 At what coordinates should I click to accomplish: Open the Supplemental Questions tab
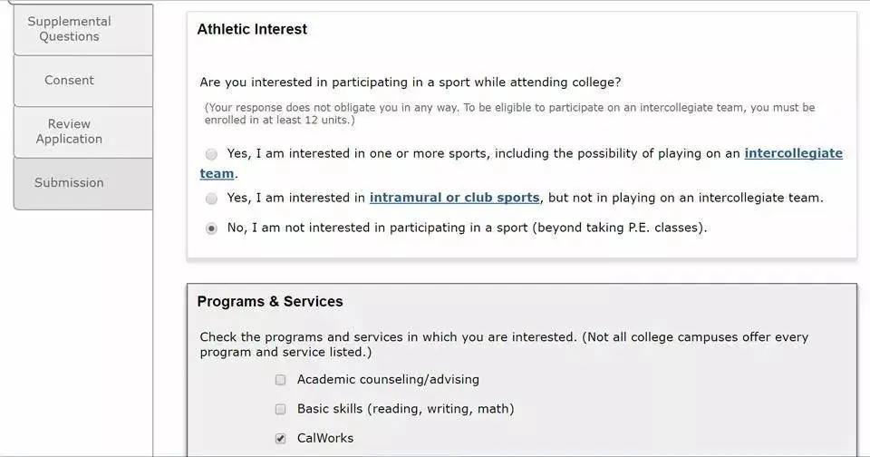70,29
